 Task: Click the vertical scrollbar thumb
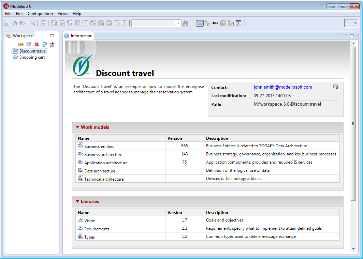[353, 124]
